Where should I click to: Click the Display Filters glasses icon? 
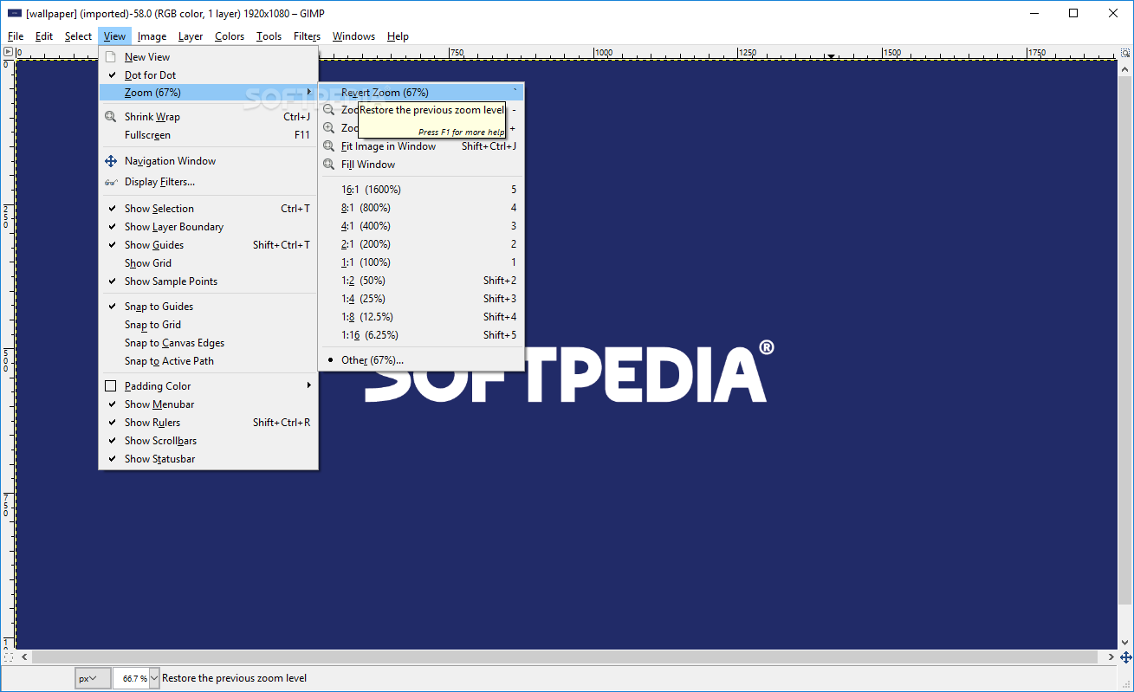[110, 182]
